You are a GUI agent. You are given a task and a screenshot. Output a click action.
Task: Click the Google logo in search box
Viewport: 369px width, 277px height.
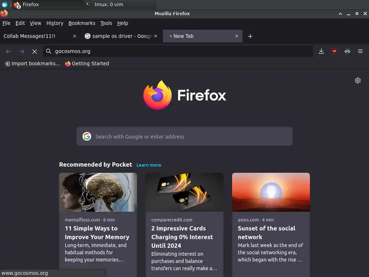point(87,136)
